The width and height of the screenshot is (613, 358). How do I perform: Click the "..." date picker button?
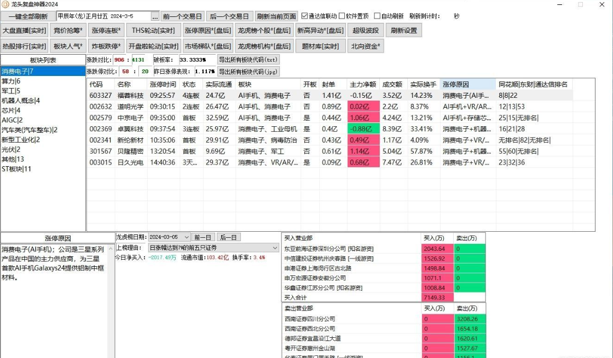pos(155,16)
